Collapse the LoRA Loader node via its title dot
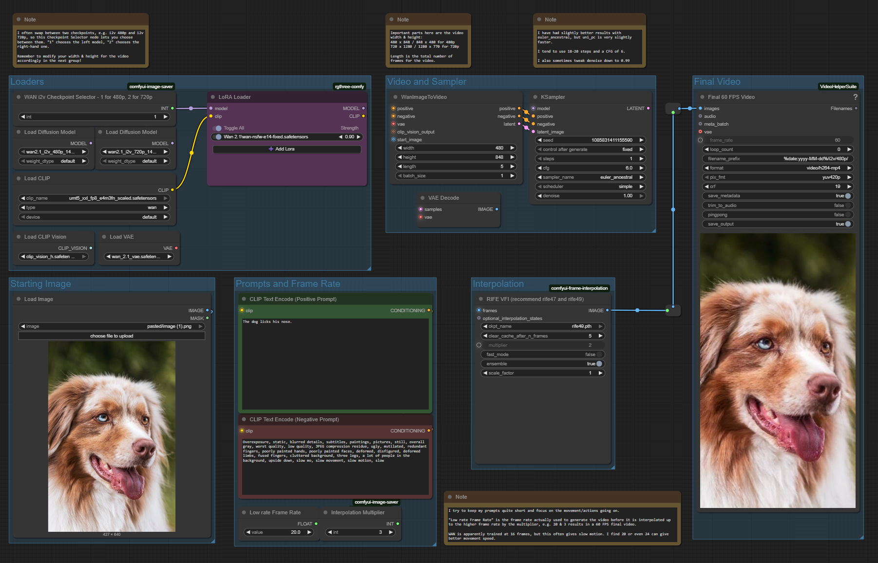Image resolution: width=878 pixels, height=563 pixels. (x=213, y=97)
